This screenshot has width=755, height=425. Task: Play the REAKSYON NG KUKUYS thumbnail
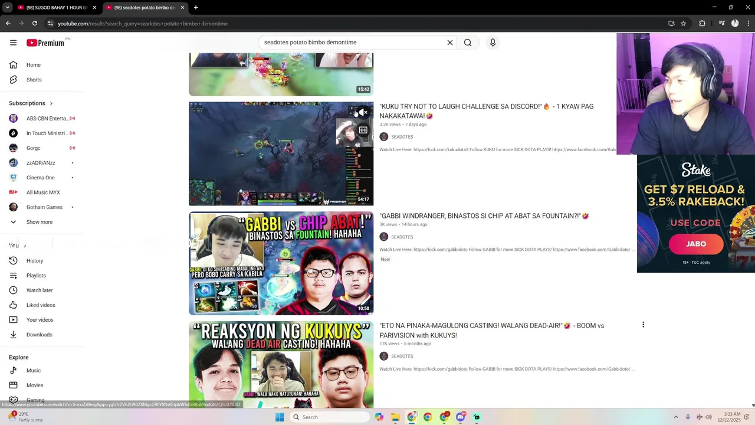pyautogui.click(x=281, y=365)
